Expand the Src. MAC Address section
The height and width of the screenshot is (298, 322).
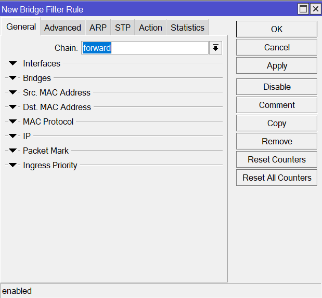tap(12, 92)
